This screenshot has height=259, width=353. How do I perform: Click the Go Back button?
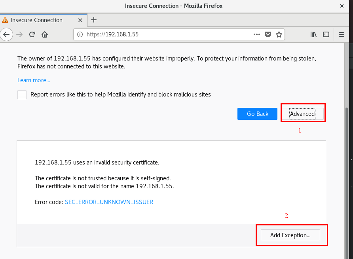pos(257,114)
